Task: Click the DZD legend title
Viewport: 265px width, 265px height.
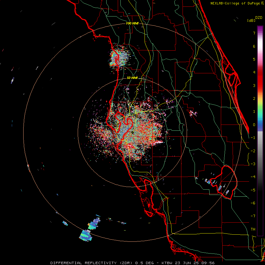Action: tap(259, 18)
